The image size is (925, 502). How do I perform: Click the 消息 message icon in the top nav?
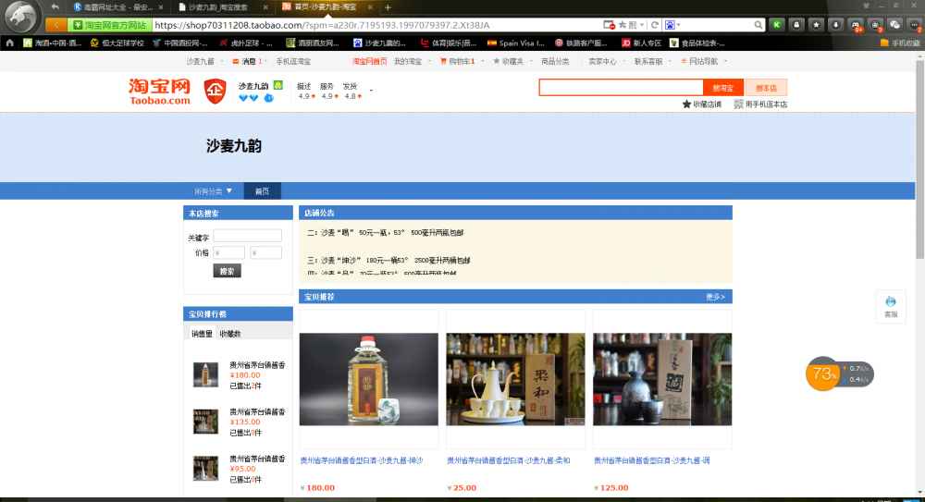(x=235, y=61)
